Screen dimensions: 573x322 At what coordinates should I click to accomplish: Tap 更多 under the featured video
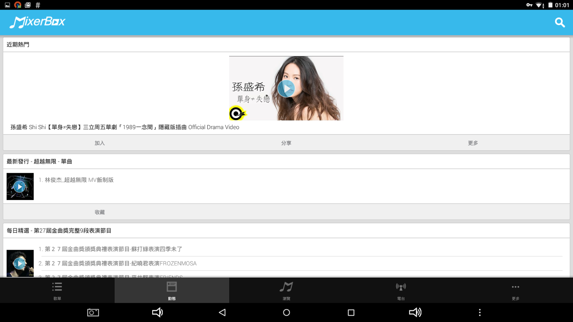click(473, 143)
